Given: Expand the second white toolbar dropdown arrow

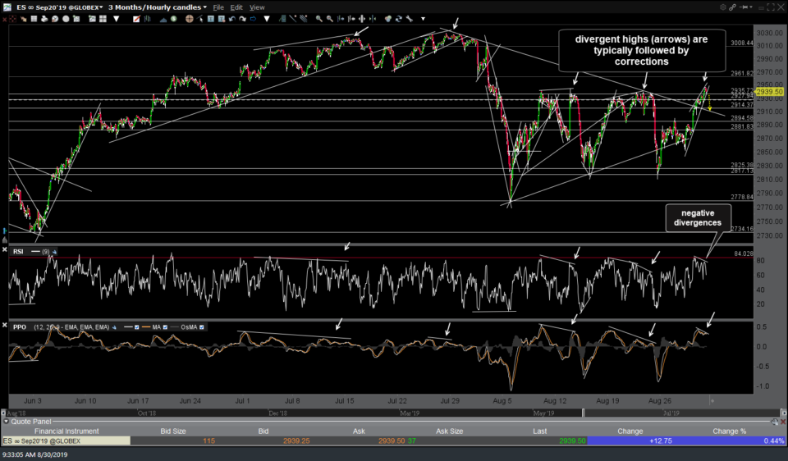Looking at the screenshot, I should (x=266, y=19).
